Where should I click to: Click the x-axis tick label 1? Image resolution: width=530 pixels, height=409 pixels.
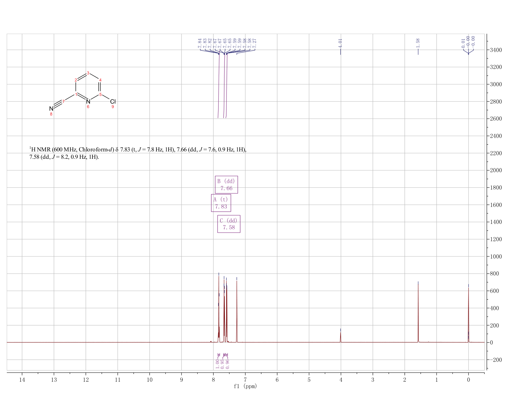437,380
